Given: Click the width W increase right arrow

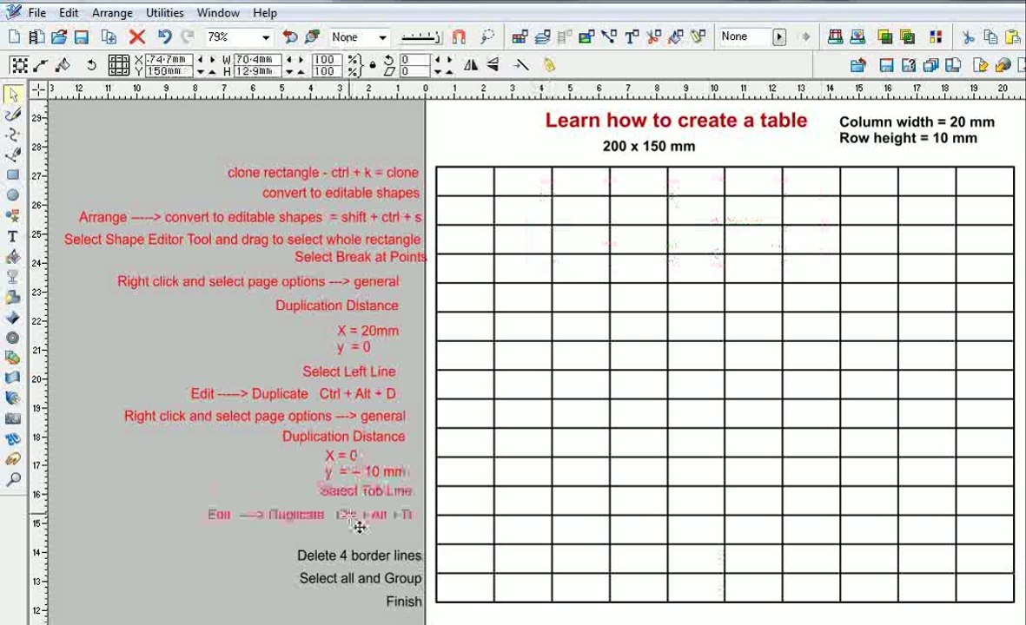Looking at the screenshot, I should (301, 59).
